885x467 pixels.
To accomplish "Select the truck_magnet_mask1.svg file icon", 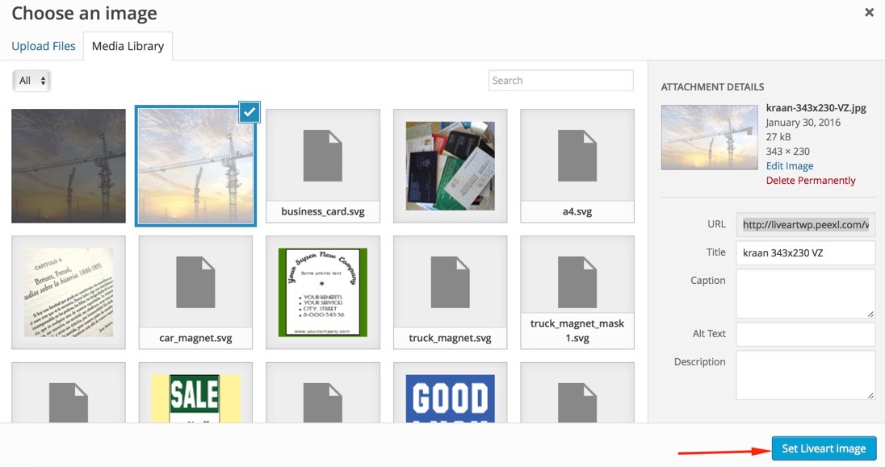I will click(577, 281).
